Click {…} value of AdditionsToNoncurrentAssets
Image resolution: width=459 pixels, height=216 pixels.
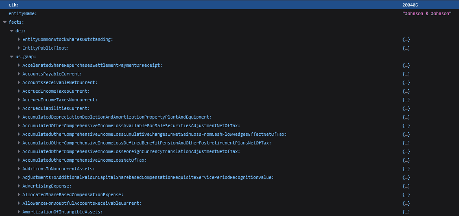point(406,169)
